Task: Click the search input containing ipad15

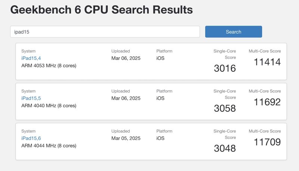Action: pos(105,32)
